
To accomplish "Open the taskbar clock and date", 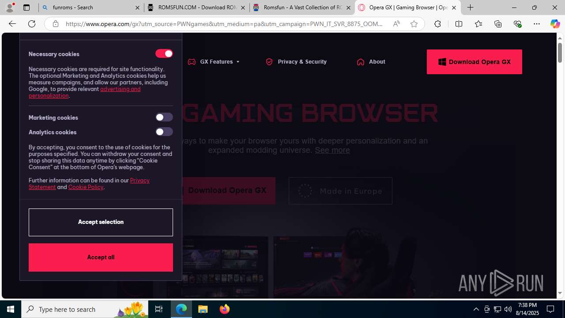I will point(528,309).
